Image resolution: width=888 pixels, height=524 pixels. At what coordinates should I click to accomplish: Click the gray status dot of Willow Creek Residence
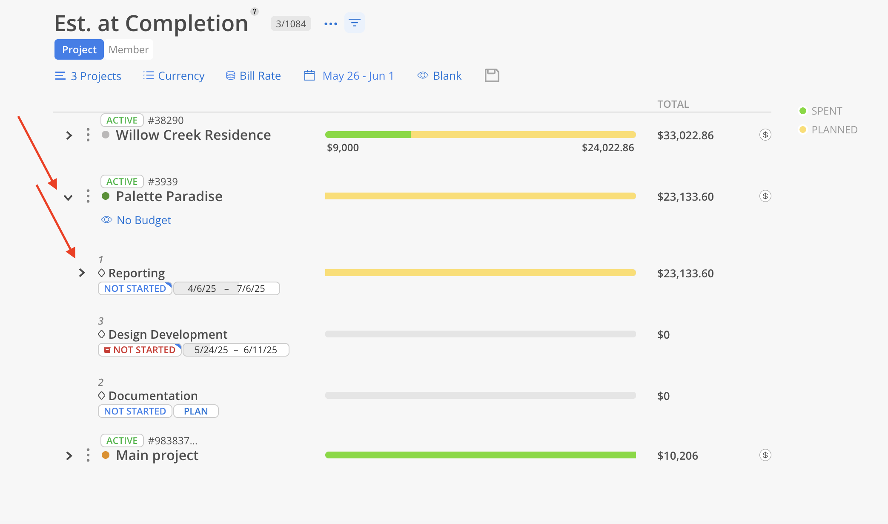pos(106,135)
